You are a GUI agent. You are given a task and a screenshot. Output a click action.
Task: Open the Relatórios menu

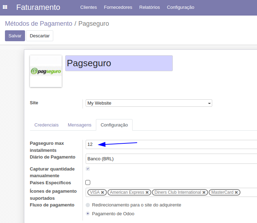149,7
